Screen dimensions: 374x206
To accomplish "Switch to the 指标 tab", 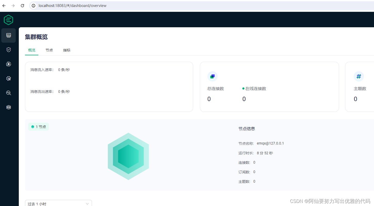I will [x=66, y=50].
